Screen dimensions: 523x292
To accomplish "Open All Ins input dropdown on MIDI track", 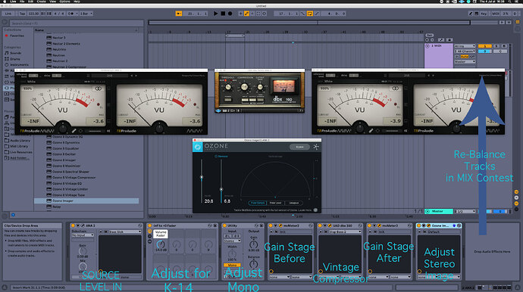I will (x=465, y=46).
